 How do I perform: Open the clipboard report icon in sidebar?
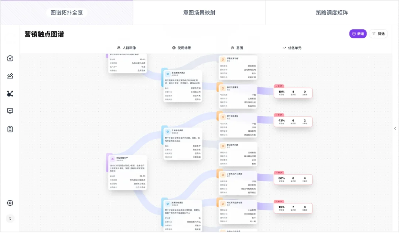point(10,129)
